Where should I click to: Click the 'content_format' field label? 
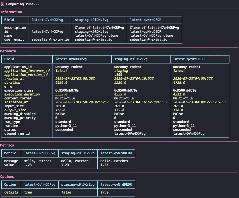click(18, 98)
